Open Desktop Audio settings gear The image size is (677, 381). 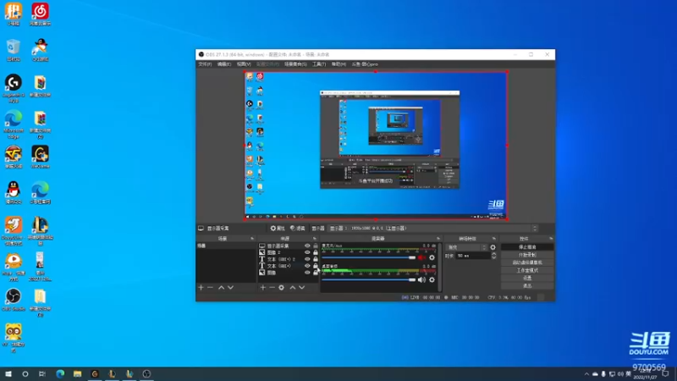click(432, 279)
